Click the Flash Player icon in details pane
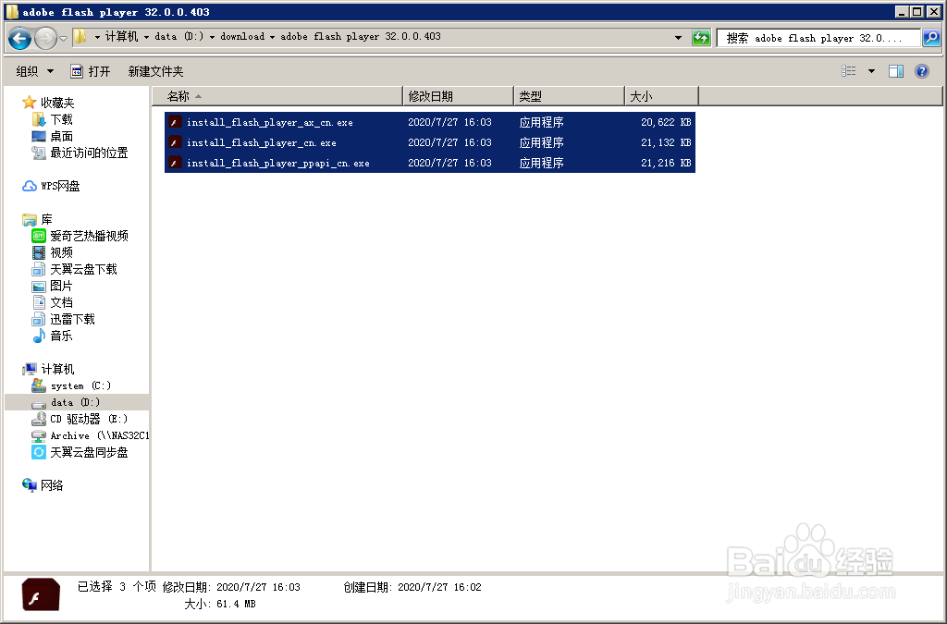The image size is (947, 624). coord(39,594)
